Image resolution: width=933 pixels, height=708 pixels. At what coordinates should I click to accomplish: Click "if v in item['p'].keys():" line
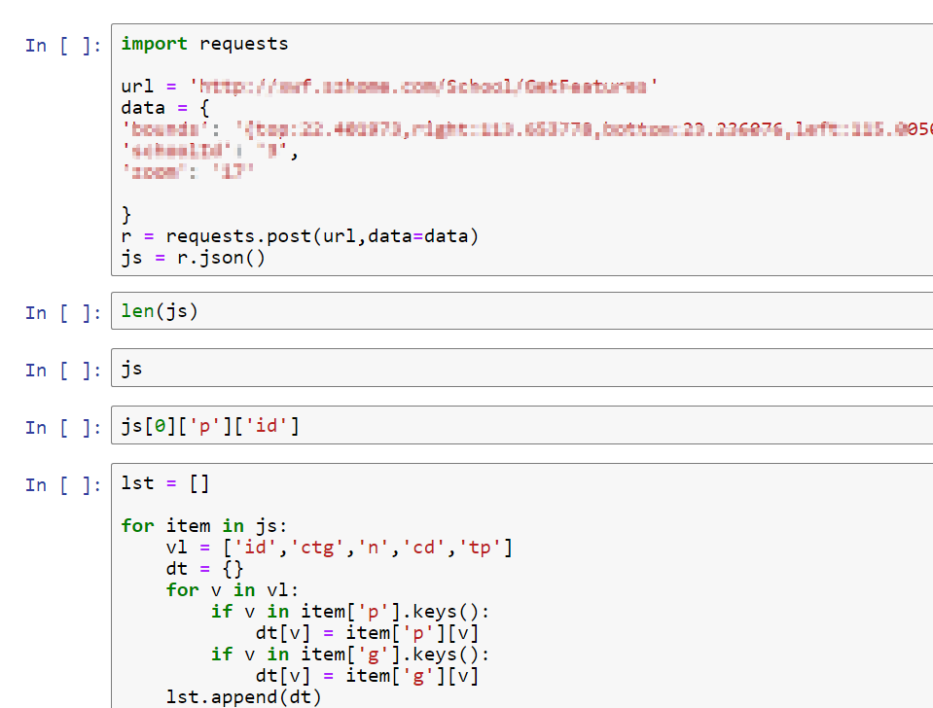[350, 613]
